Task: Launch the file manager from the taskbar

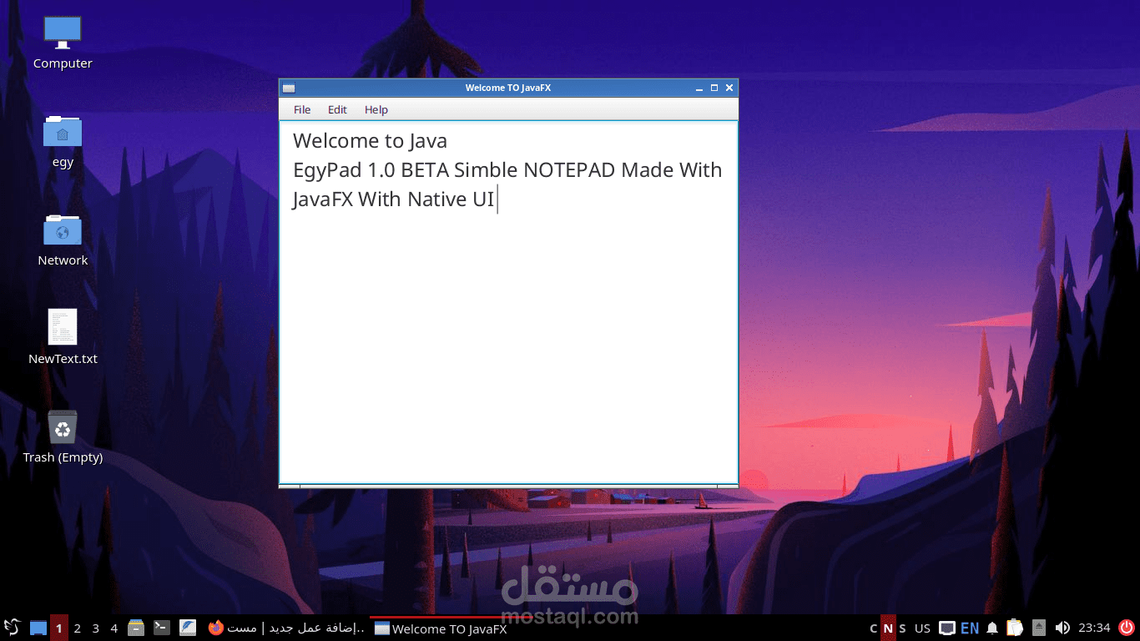Action: point(136,628)
